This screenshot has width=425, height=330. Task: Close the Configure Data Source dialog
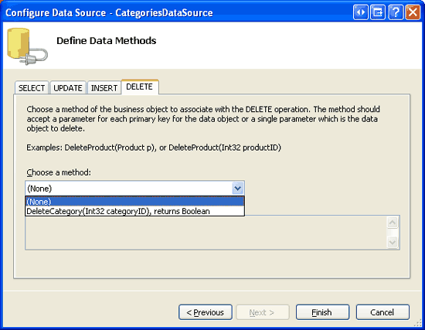click(x=413, y=12)
